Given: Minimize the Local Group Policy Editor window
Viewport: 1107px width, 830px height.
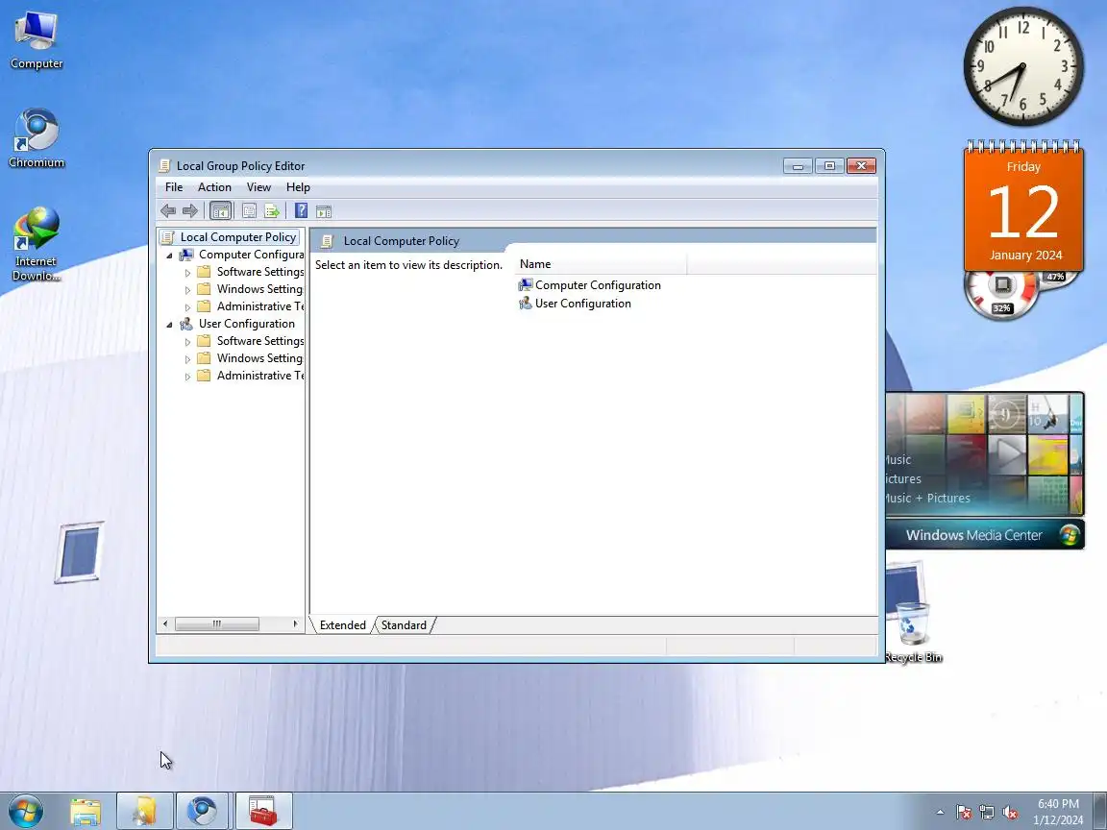Looking at the screenshot, I should [x=798, y=166].
